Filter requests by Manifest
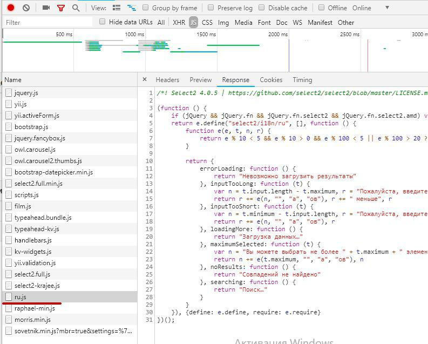428x344 pixels. point(320,22)
